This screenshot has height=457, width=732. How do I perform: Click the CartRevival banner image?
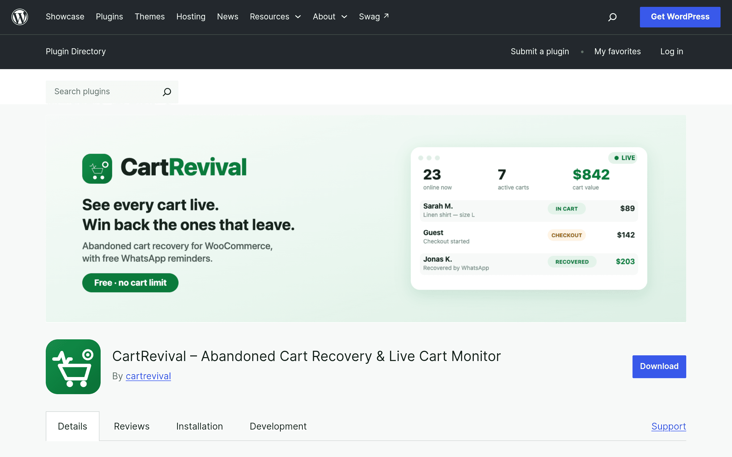pyautogui.click(x=366, y=219)
